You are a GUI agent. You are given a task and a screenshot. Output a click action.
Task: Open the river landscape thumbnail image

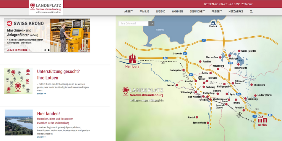click(x=19, y=122)
